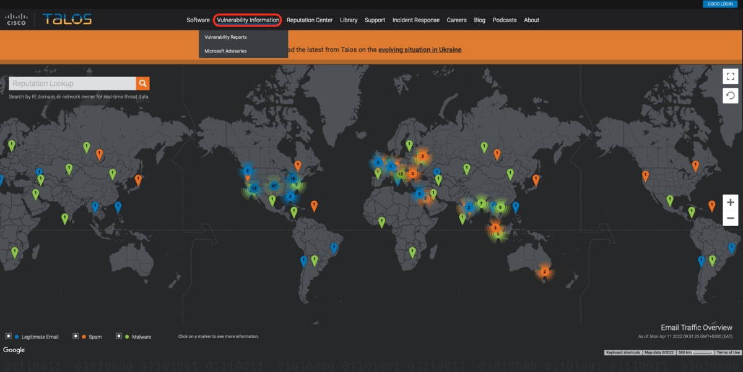Click the orange Australia cluster marker
Screen dimensions: 743x372
[544, 272]
